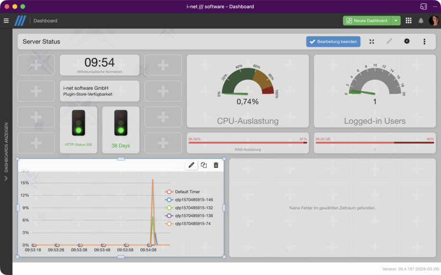Click the i-net software logo
The height and width of the screenshot is (275, 441).
(x=20, y=21)
